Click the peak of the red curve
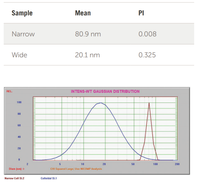 [149, 103]
